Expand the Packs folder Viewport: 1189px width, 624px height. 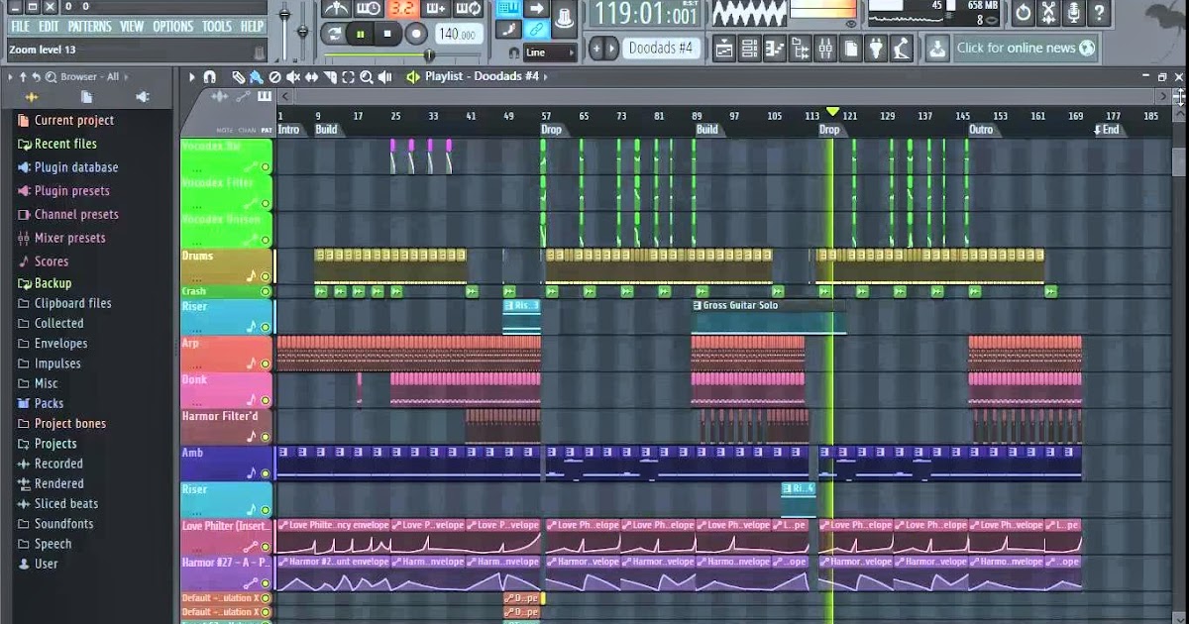[41, 403]
